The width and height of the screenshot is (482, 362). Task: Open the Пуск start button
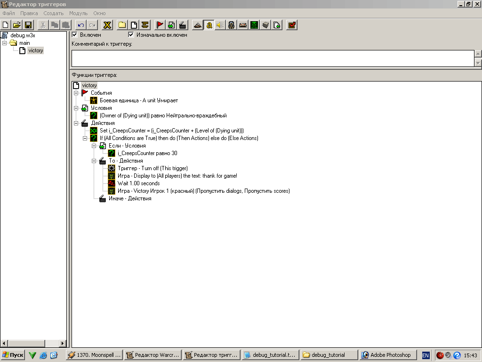coord(12,355)
